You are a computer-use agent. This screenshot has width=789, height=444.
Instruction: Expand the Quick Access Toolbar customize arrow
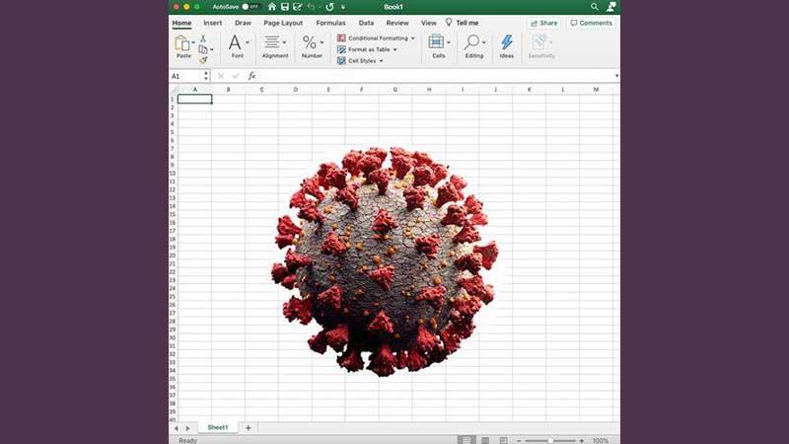(x=343, y=7)
